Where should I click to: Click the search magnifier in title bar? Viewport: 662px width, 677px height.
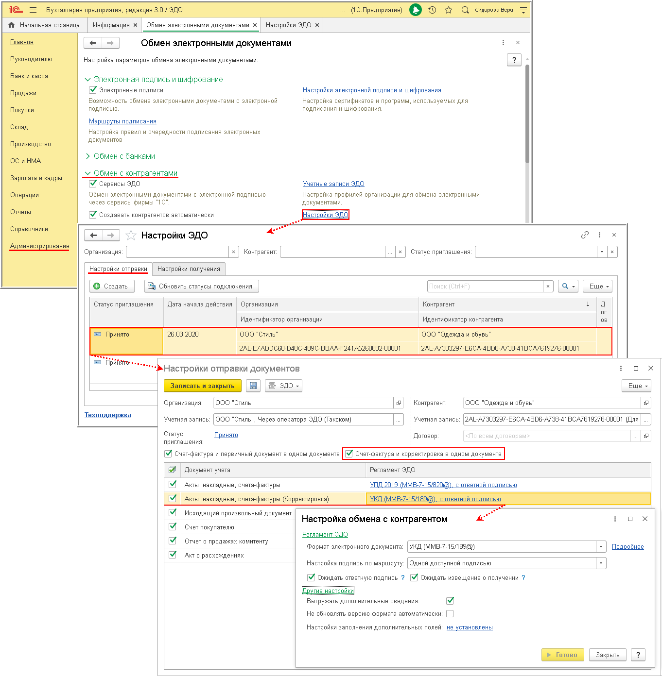click(x=465, y=10)
